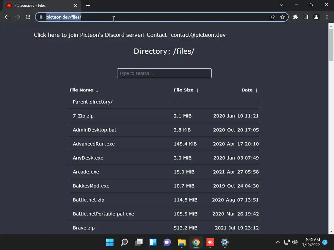Open the red AnyDesk taskbar app
This screenshot has width=334, height=250.
[x=210, y=242]
